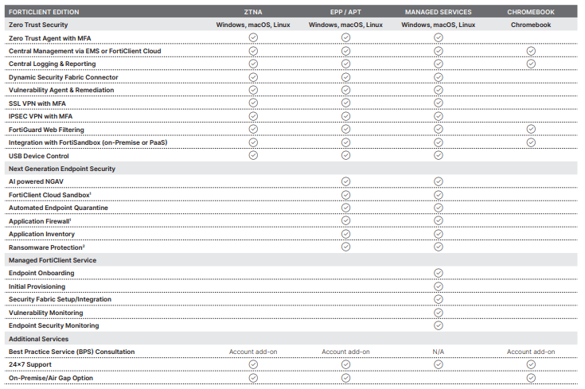Click 'SSL VPN with MFA' row label

[37, 103]
